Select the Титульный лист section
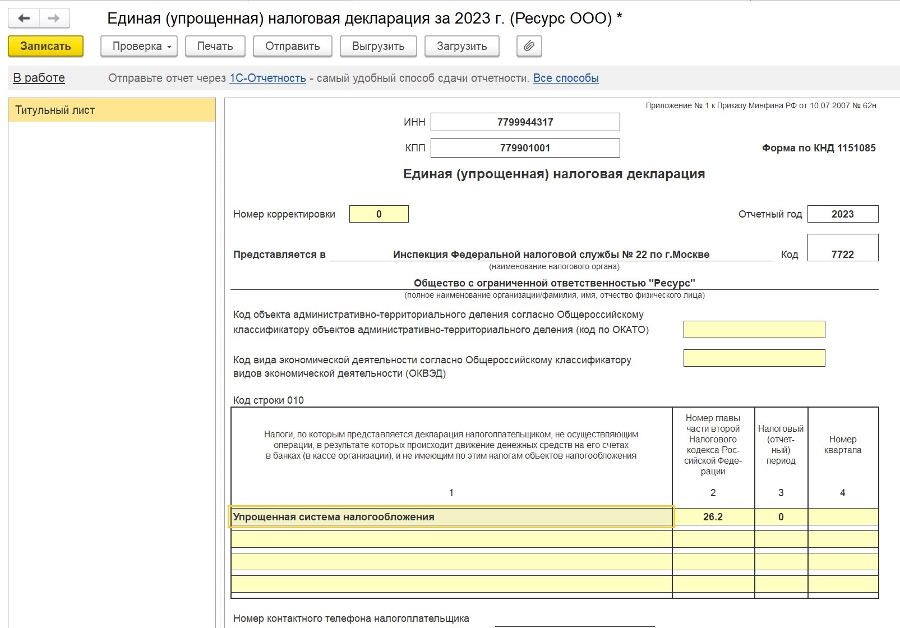900x628 pixels. click(112, 110)
